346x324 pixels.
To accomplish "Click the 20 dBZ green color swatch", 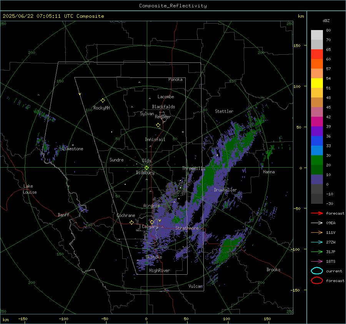I will click(x=317, y=160).
